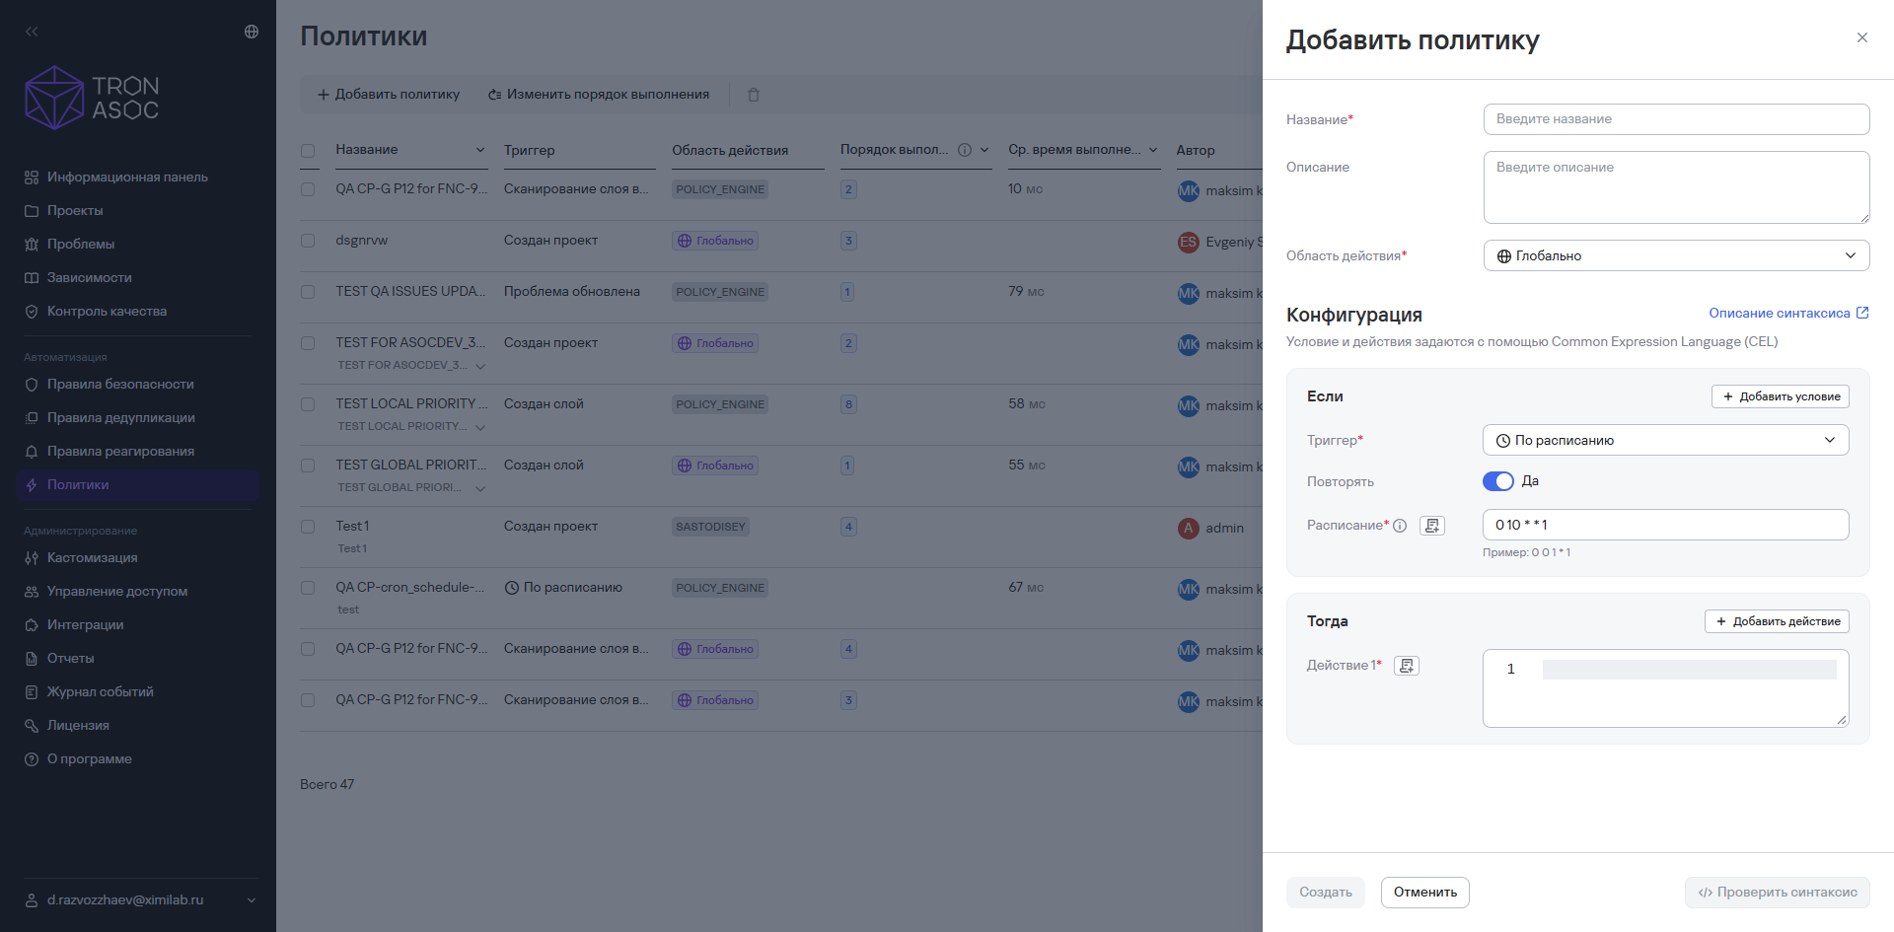Expand TEST GLOBAL PRIORI... subtitle chevron
The image size is (1894, 932).
480,488
